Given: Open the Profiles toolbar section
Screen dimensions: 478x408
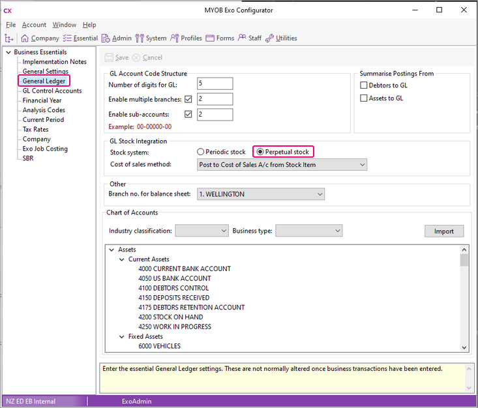Looking at the screenshot, I should point(186,38).
